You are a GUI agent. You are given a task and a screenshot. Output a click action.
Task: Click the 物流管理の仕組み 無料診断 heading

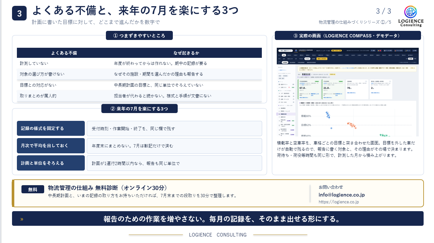tap(107, 188)
